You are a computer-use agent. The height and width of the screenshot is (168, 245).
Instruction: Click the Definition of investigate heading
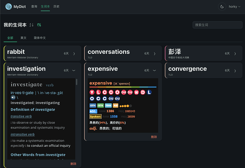(33, 110)
